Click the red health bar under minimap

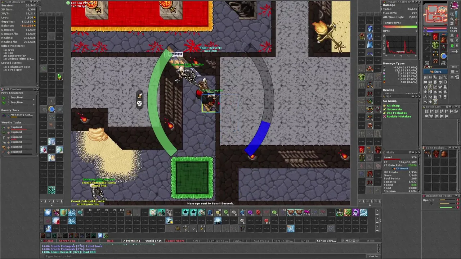pos(437,28)
